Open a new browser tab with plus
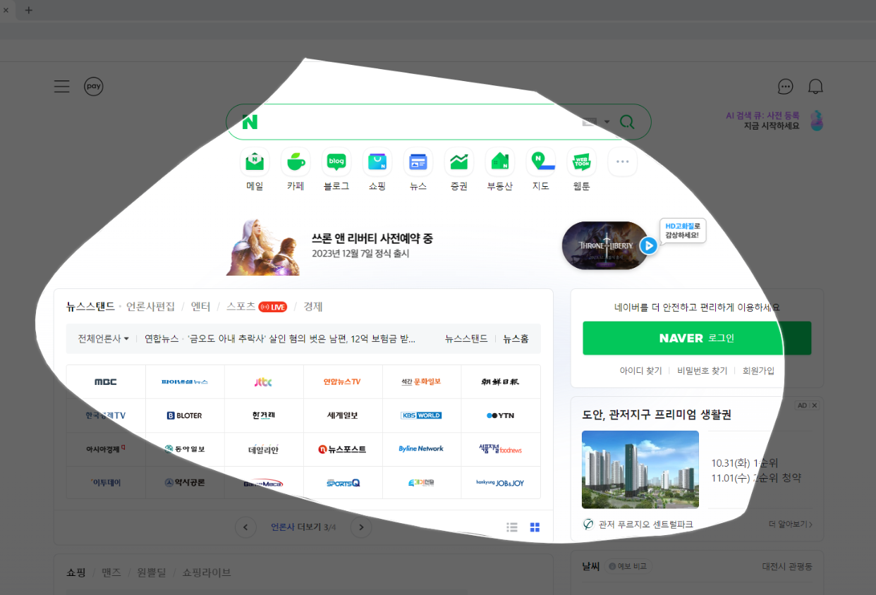876x595 pixels. 29,10
